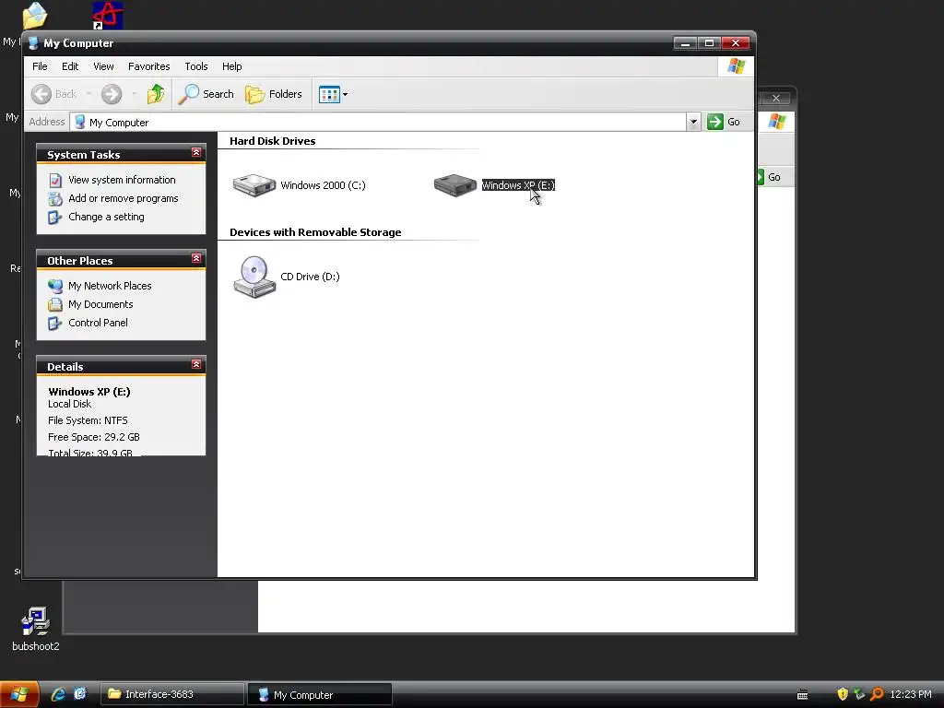The image size is (944, 708).
Task: Click the security shield tray icon
Action: pos(843,694)
